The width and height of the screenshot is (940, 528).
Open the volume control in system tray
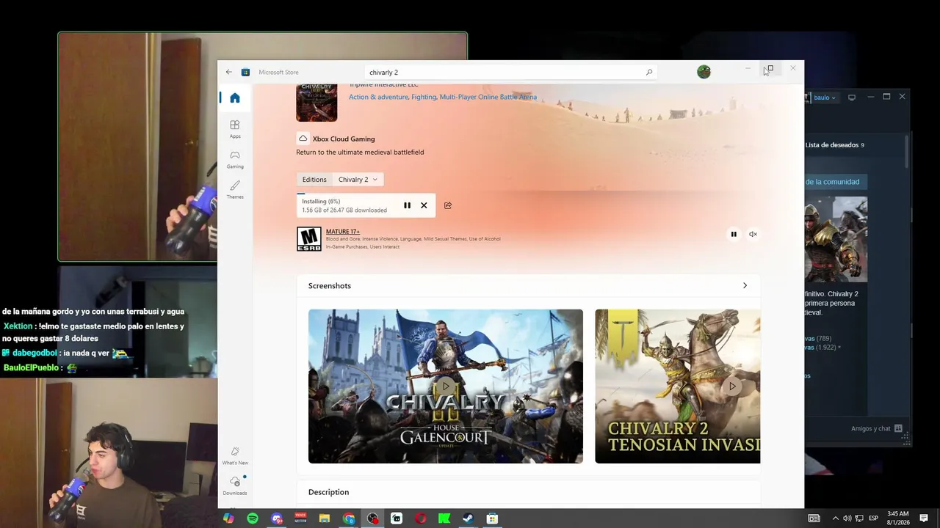coord(847,518)
